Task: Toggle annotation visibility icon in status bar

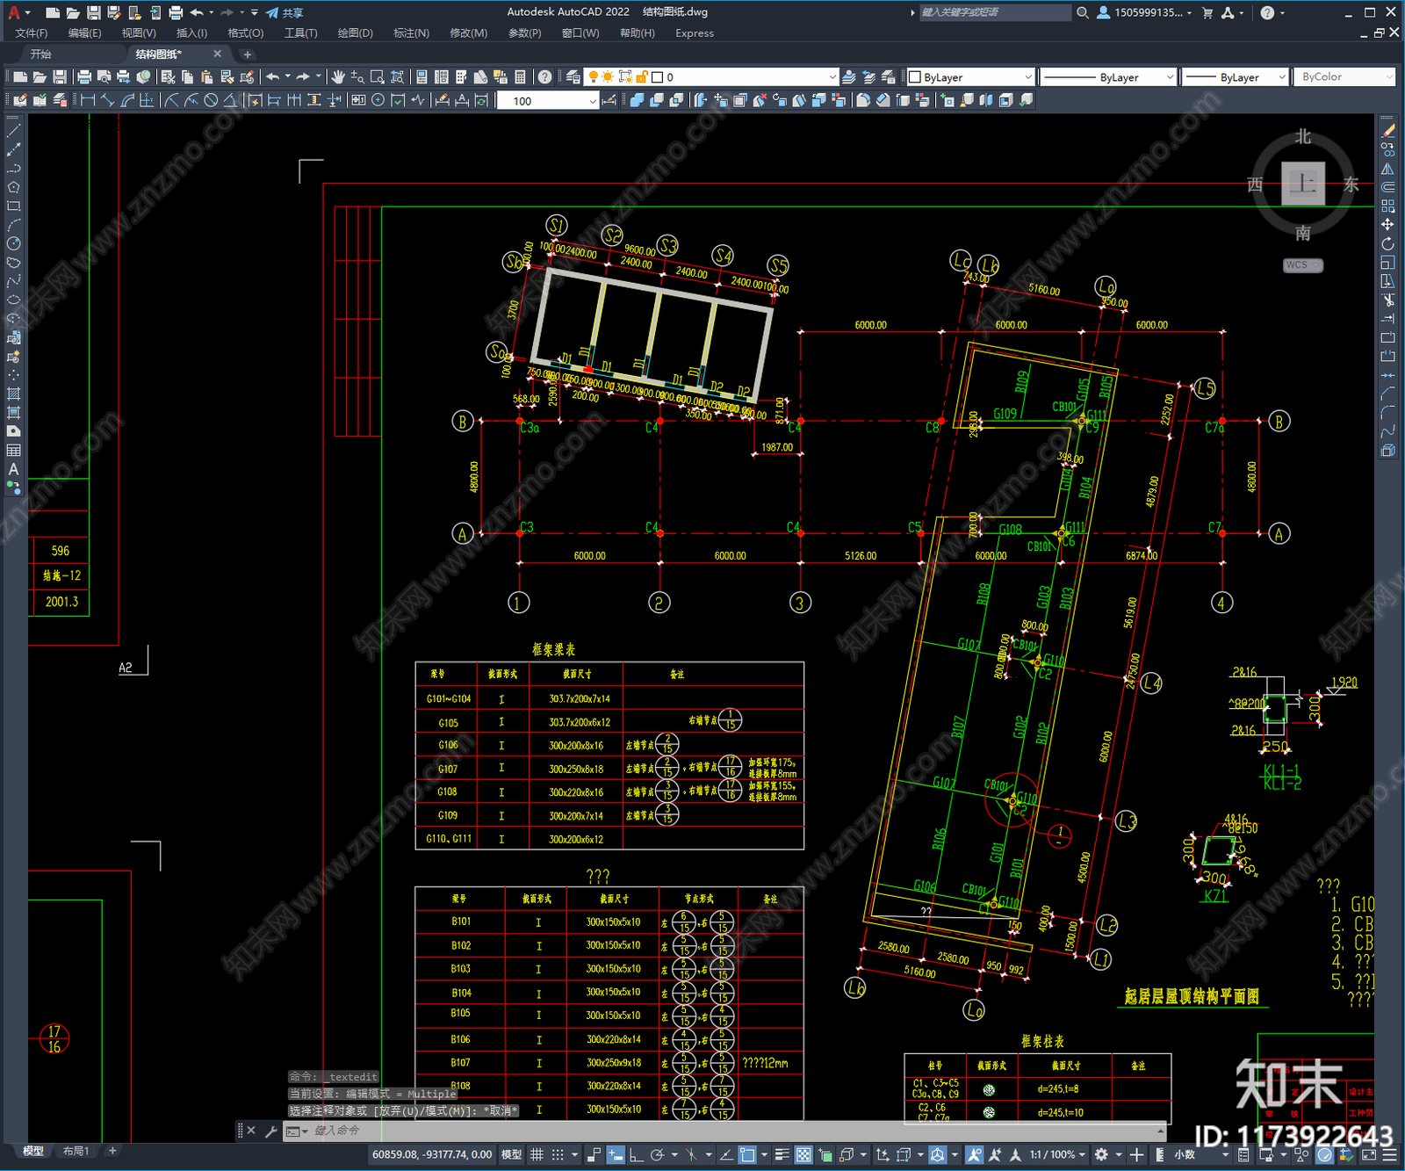Action: tap(975, 1154)
